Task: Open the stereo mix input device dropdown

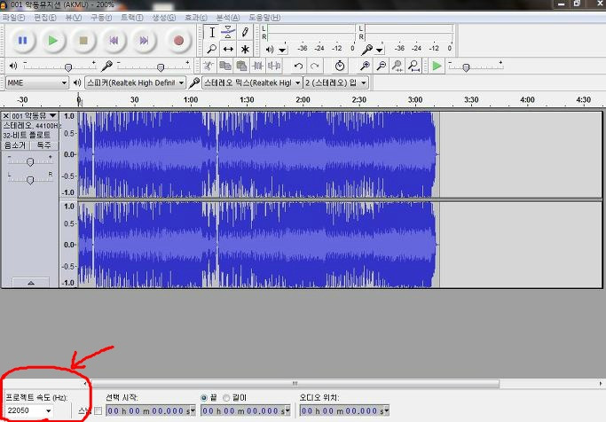Action: tap(252, 82)
